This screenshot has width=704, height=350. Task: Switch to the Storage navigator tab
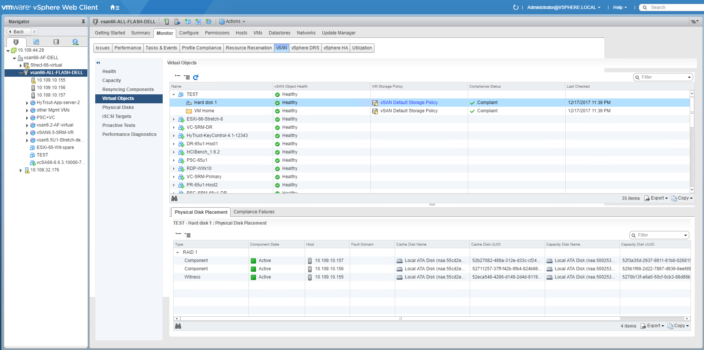56,42
